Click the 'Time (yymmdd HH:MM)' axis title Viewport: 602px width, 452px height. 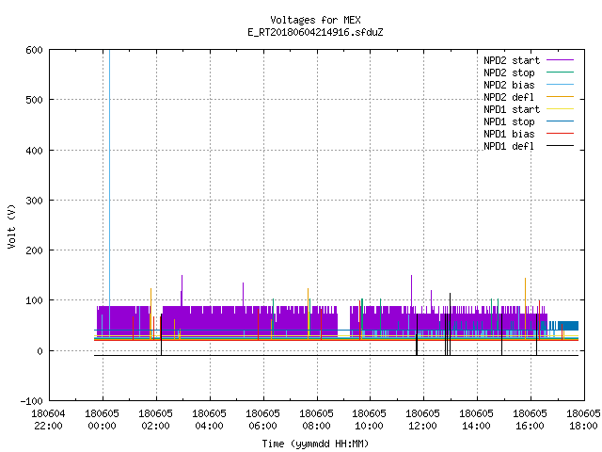point(315,444)
